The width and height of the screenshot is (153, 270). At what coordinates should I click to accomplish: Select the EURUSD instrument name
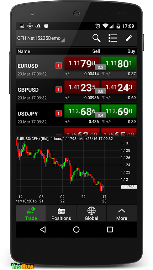[28, 66]
